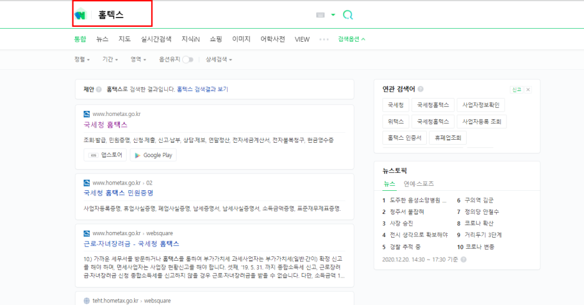This screenshot has height=305, width=584.
Task: Select the 어학사전 tab
Action: tap(273, 39)
